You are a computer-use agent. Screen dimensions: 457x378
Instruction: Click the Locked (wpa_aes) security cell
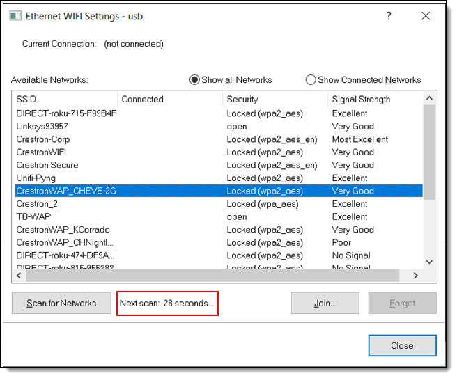pyautogui.click(x=263, y=204)
